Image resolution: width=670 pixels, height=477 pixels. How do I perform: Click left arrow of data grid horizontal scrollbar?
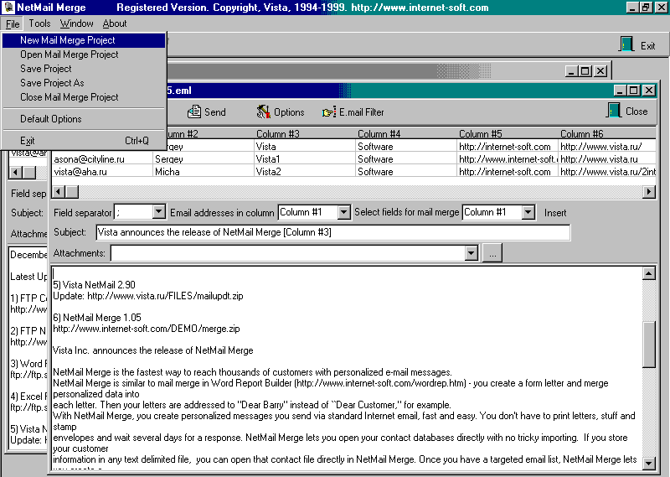[59, 192]
